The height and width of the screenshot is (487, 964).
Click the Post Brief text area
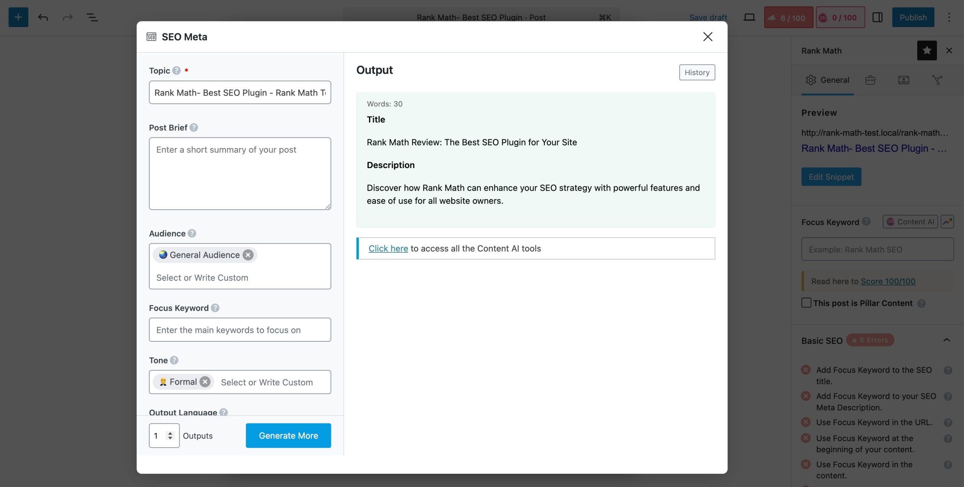tap(240, 174)
